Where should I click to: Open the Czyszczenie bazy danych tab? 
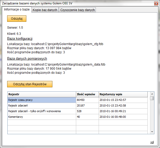pos(77,10)
